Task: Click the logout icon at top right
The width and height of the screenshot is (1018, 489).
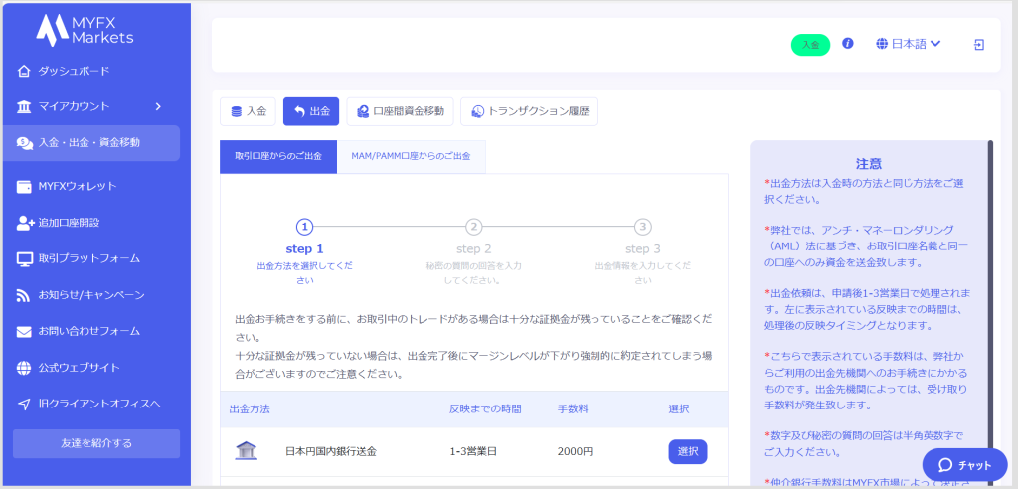Action: point(979,45)
